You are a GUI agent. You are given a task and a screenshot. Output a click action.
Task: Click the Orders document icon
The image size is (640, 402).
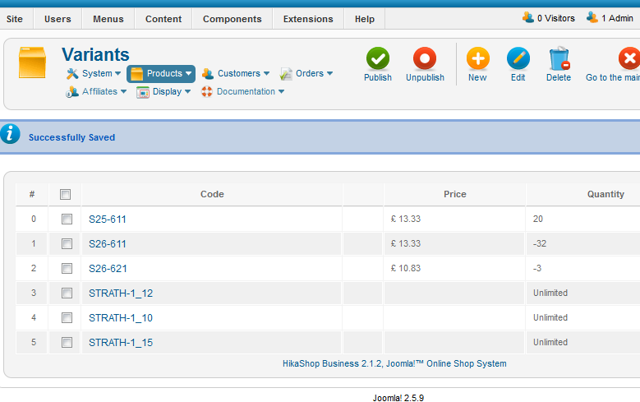coord(286,73)
